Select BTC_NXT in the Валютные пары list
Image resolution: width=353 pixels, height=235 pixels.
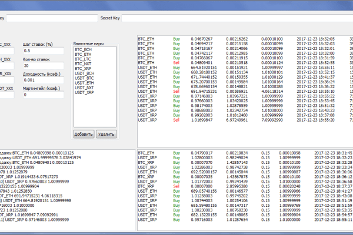pos(84,64)
